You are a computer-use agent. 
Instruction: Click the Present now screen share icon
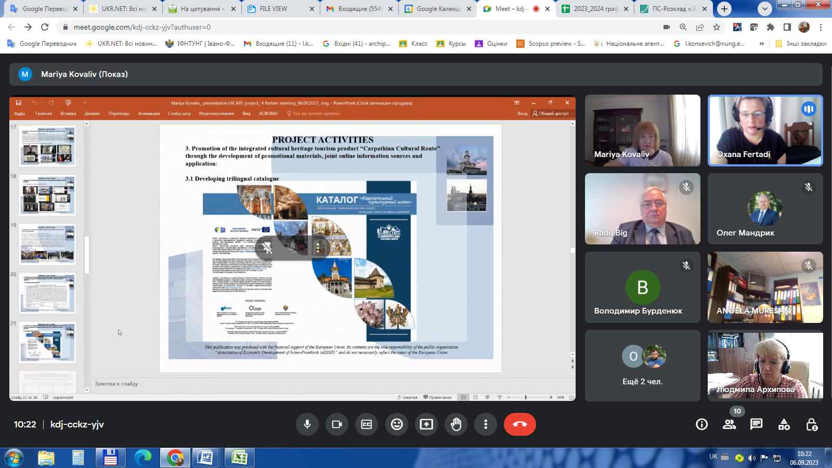tap(426, 424)
